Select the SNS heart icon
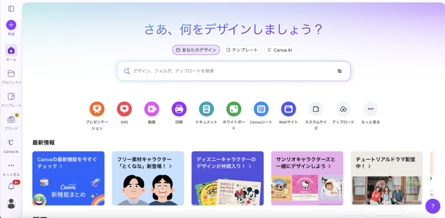Viewport: 445px width, 218px height. point(124,109)
